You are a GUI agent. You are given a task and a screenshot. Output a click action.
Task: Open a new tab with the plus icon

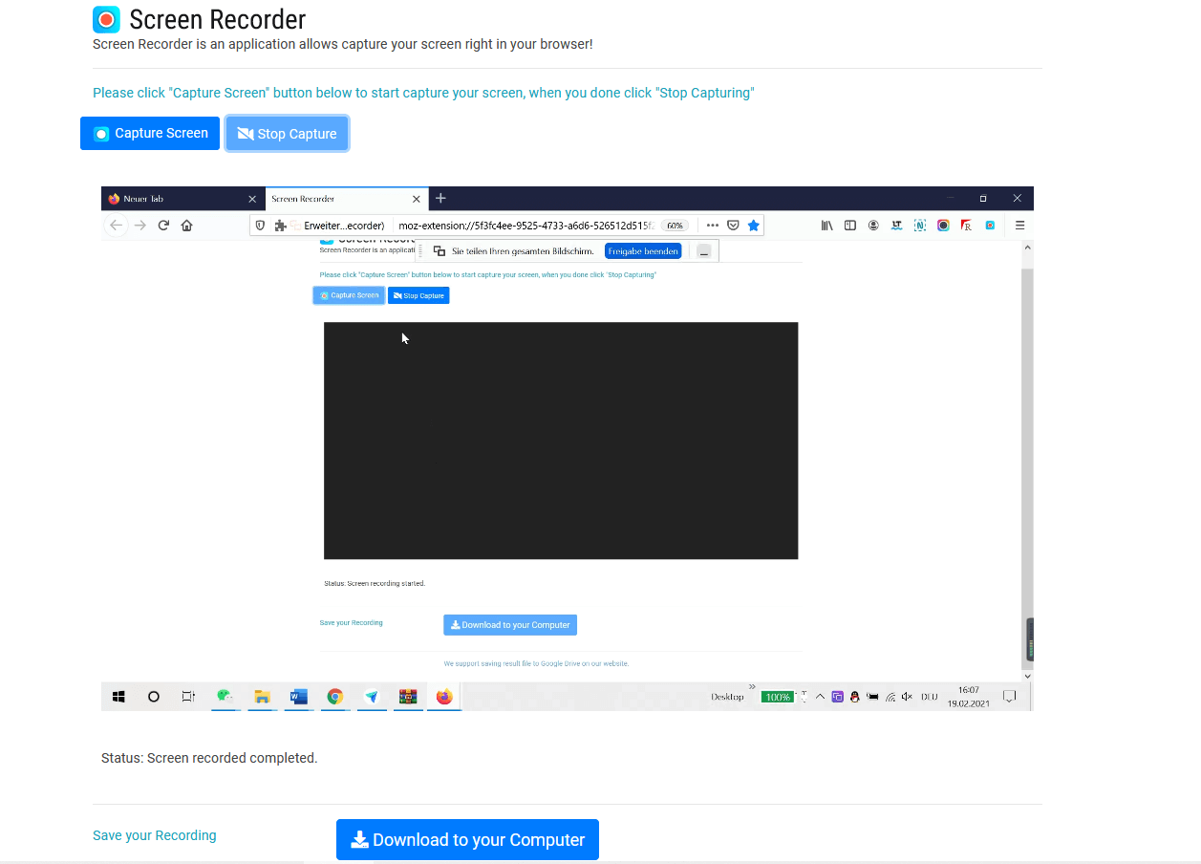pos(440,198)
